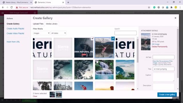Select rocky beach aerial thumbnail next to waterfall
Viewport: 183px width, 103px height.
(83, 70)
